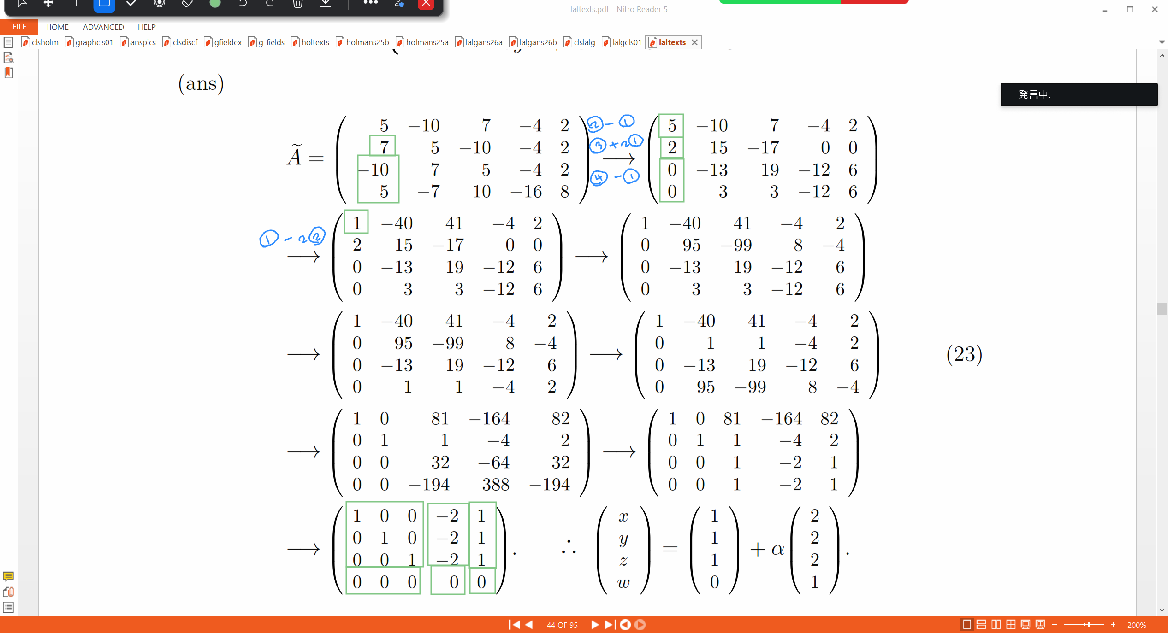
Task: Click the 発言中 speaker overlay
Action: (x=1079, y=94)
